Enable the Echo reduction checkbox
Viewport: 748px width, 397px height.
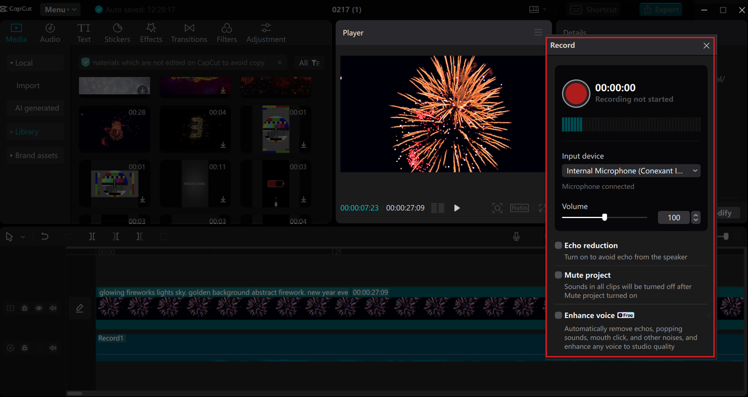pos(559,246)
